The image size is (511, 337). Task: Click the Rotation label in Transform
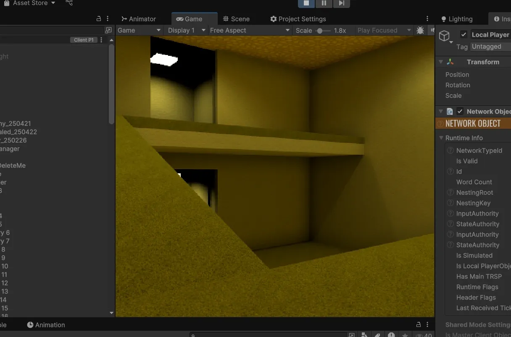tap(458, 85)
